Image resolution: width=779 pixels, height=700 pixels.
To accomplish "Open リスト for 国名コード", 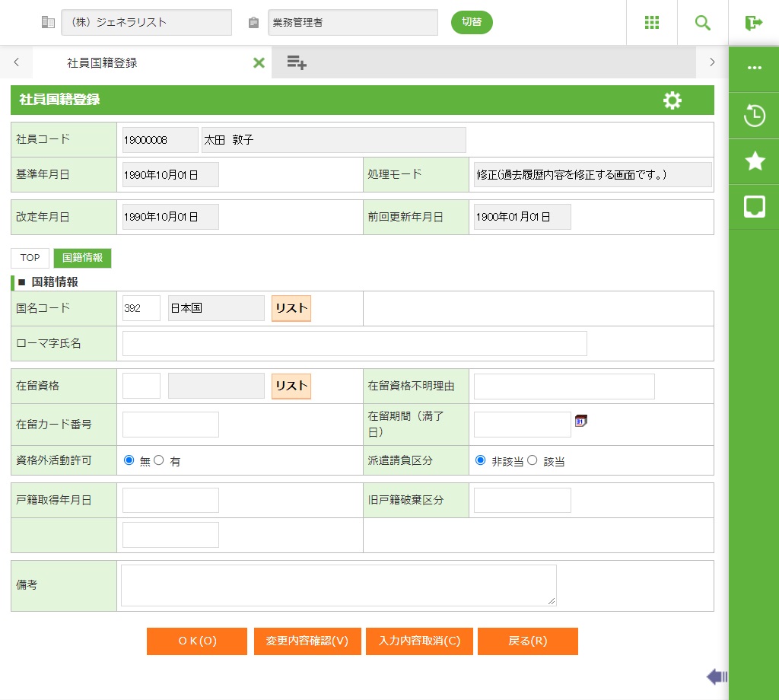I will click(291, 308).
